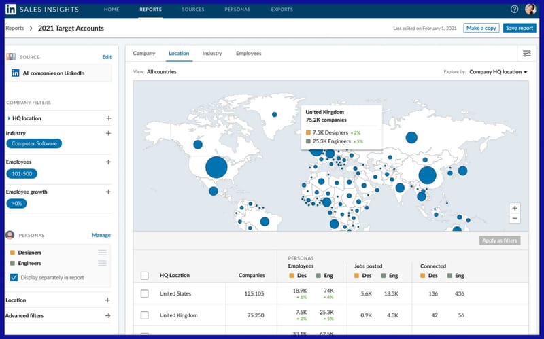544x339 pixels.
Task: Uncheck Display separately in report
Action: [x=14, y=277]
